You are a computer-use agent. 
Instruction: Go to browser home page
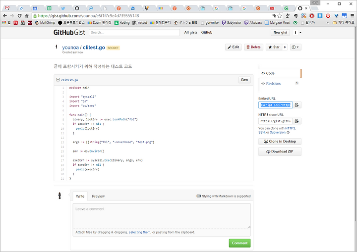coord(27,16)
